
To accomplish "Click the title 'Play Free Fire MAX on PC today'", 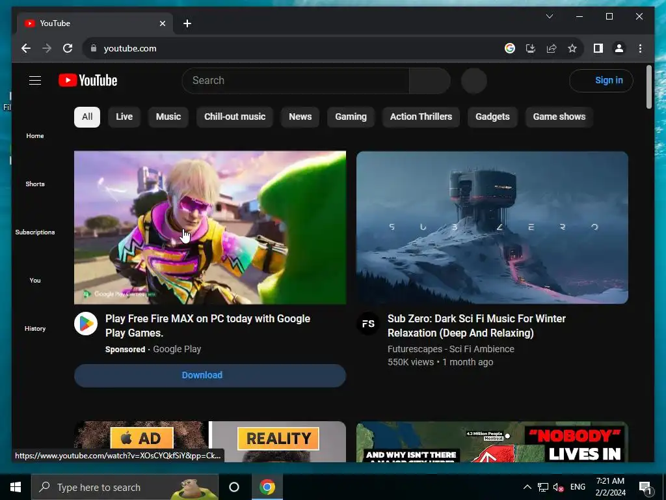I will pos(207,326).
